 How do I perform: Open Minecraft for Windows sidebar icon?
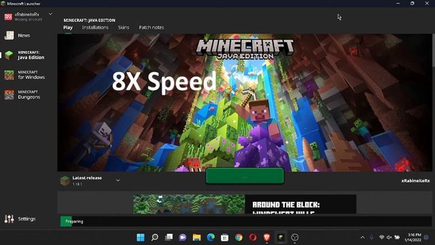[x=9, y=75]
